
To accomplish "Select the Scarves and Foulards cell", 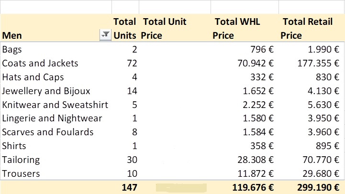I will coord(48,132).
